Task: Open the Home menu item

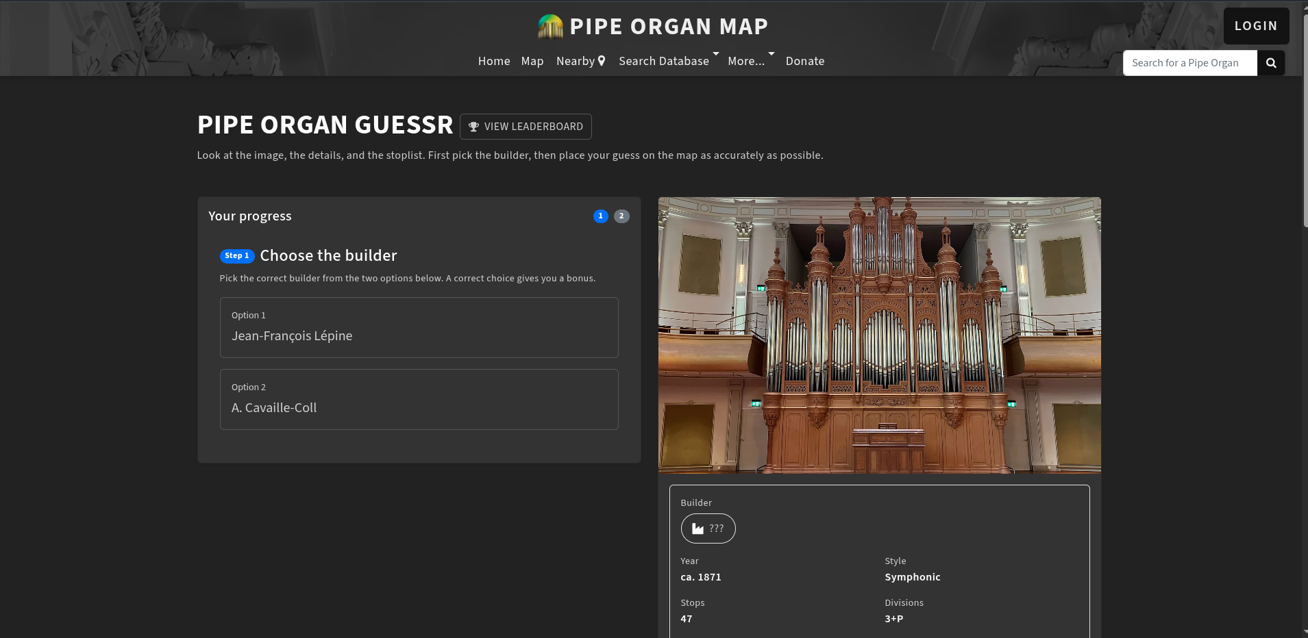Action: point(494,61)
